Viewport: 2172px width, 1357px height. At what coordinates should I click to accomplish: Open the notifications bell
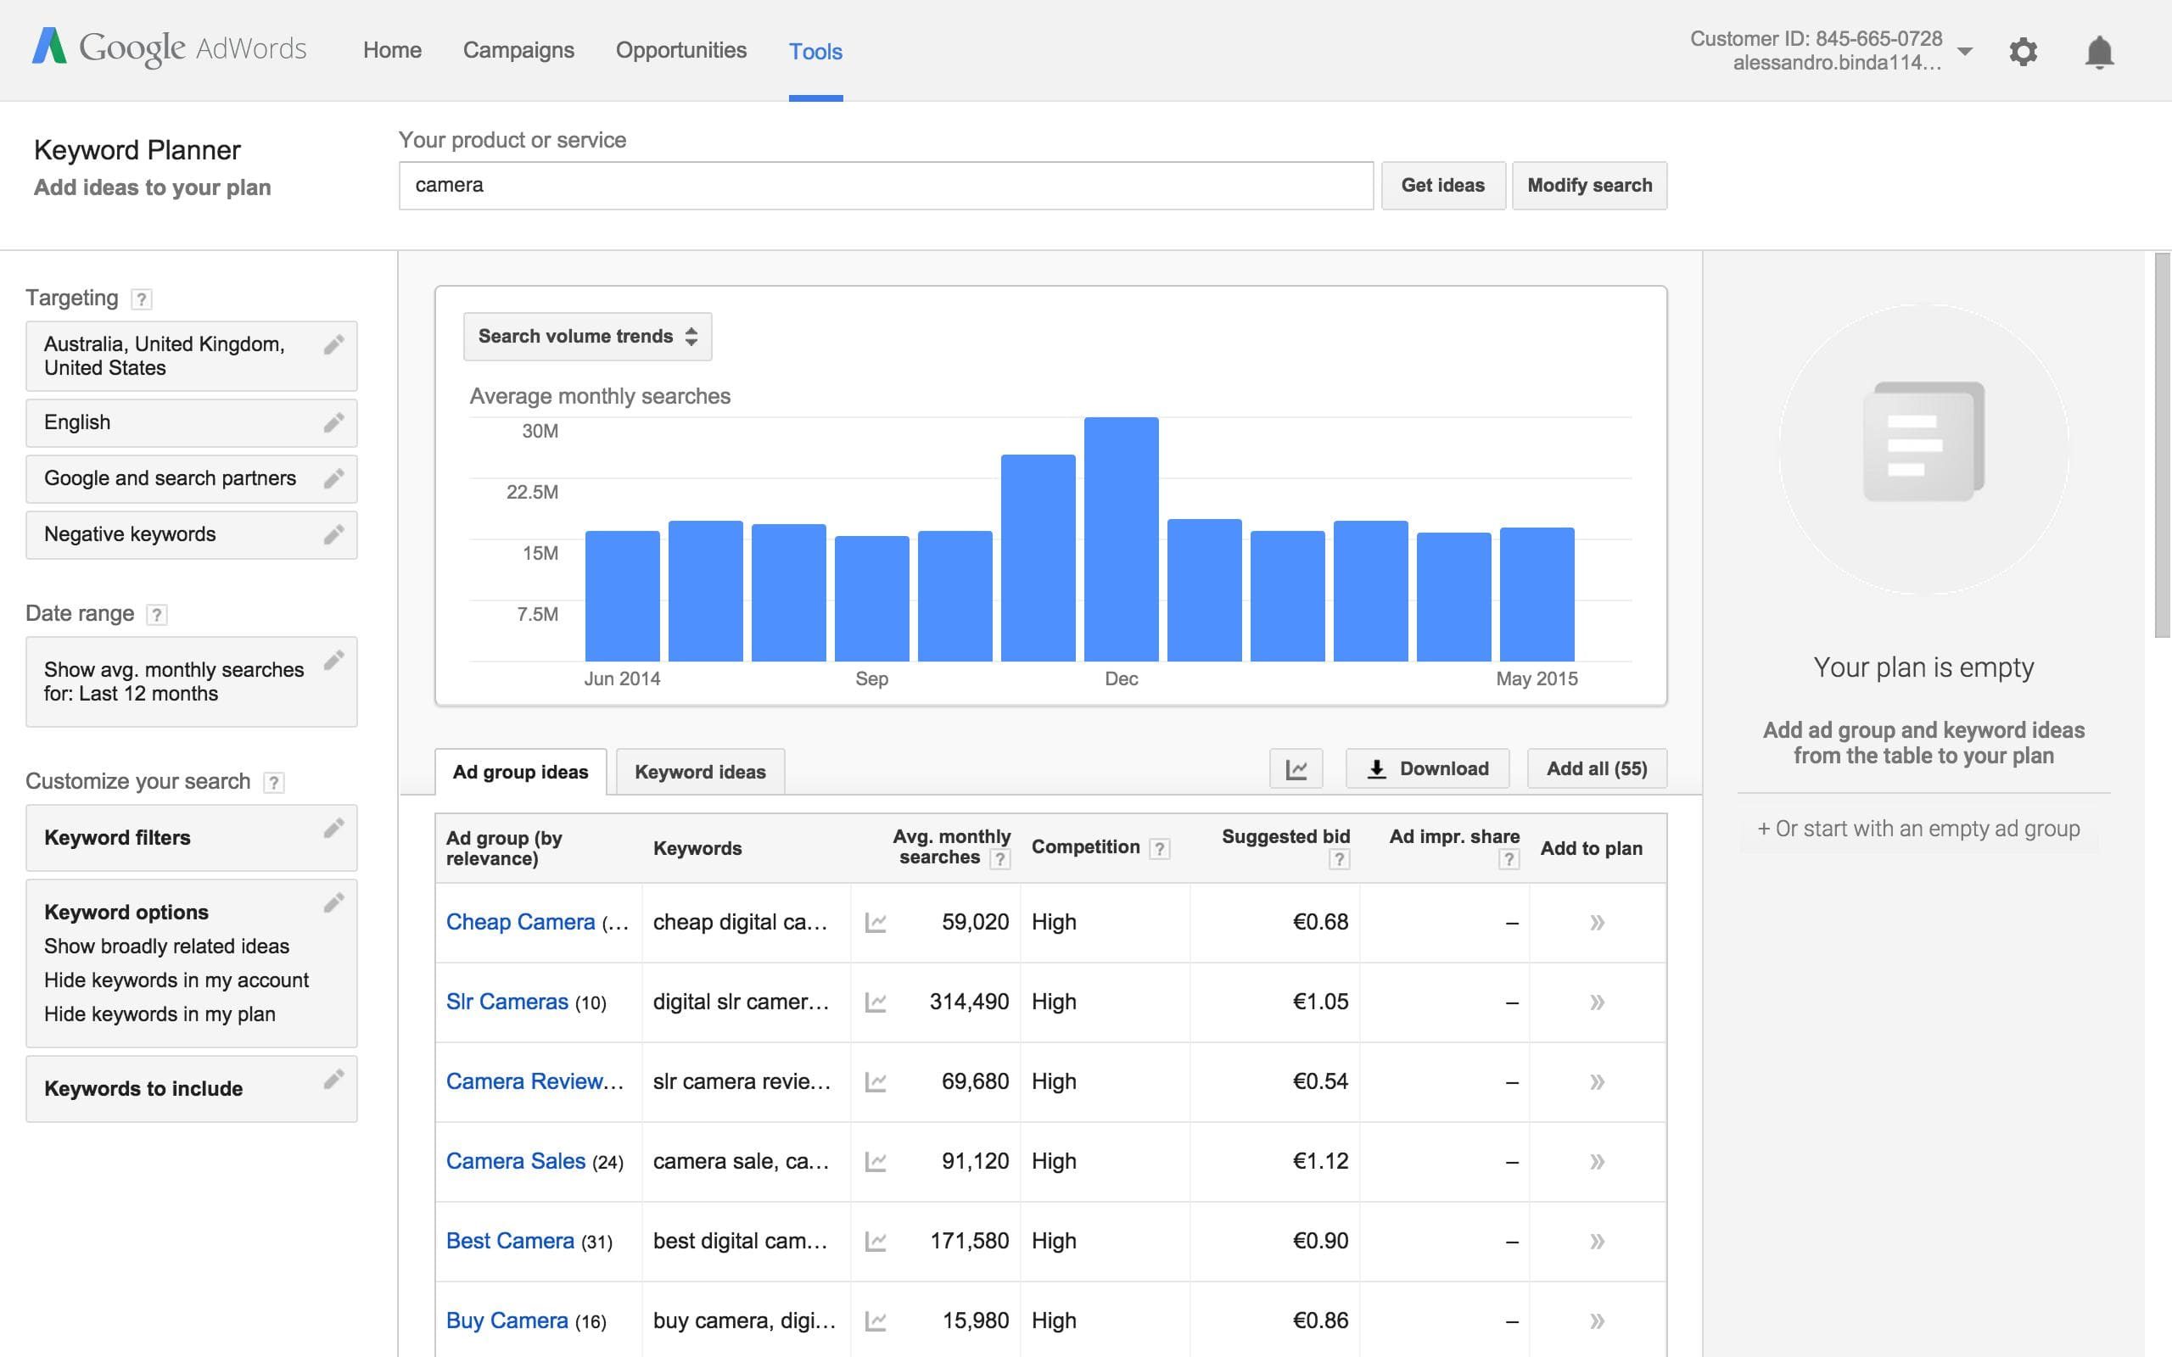click(x=2100, y=51)
